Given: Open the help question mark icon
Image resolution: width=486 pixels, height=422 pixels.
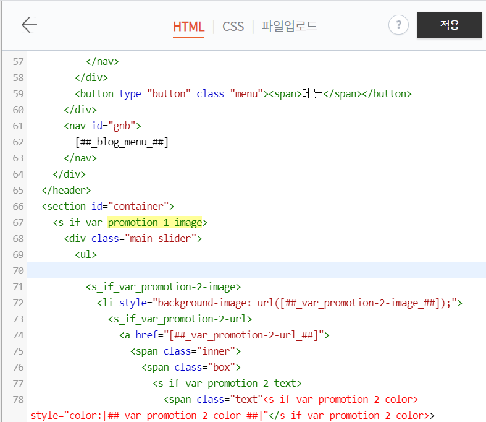Looking at the screenshot, I should pyautogui.click(x=398, y=25).
